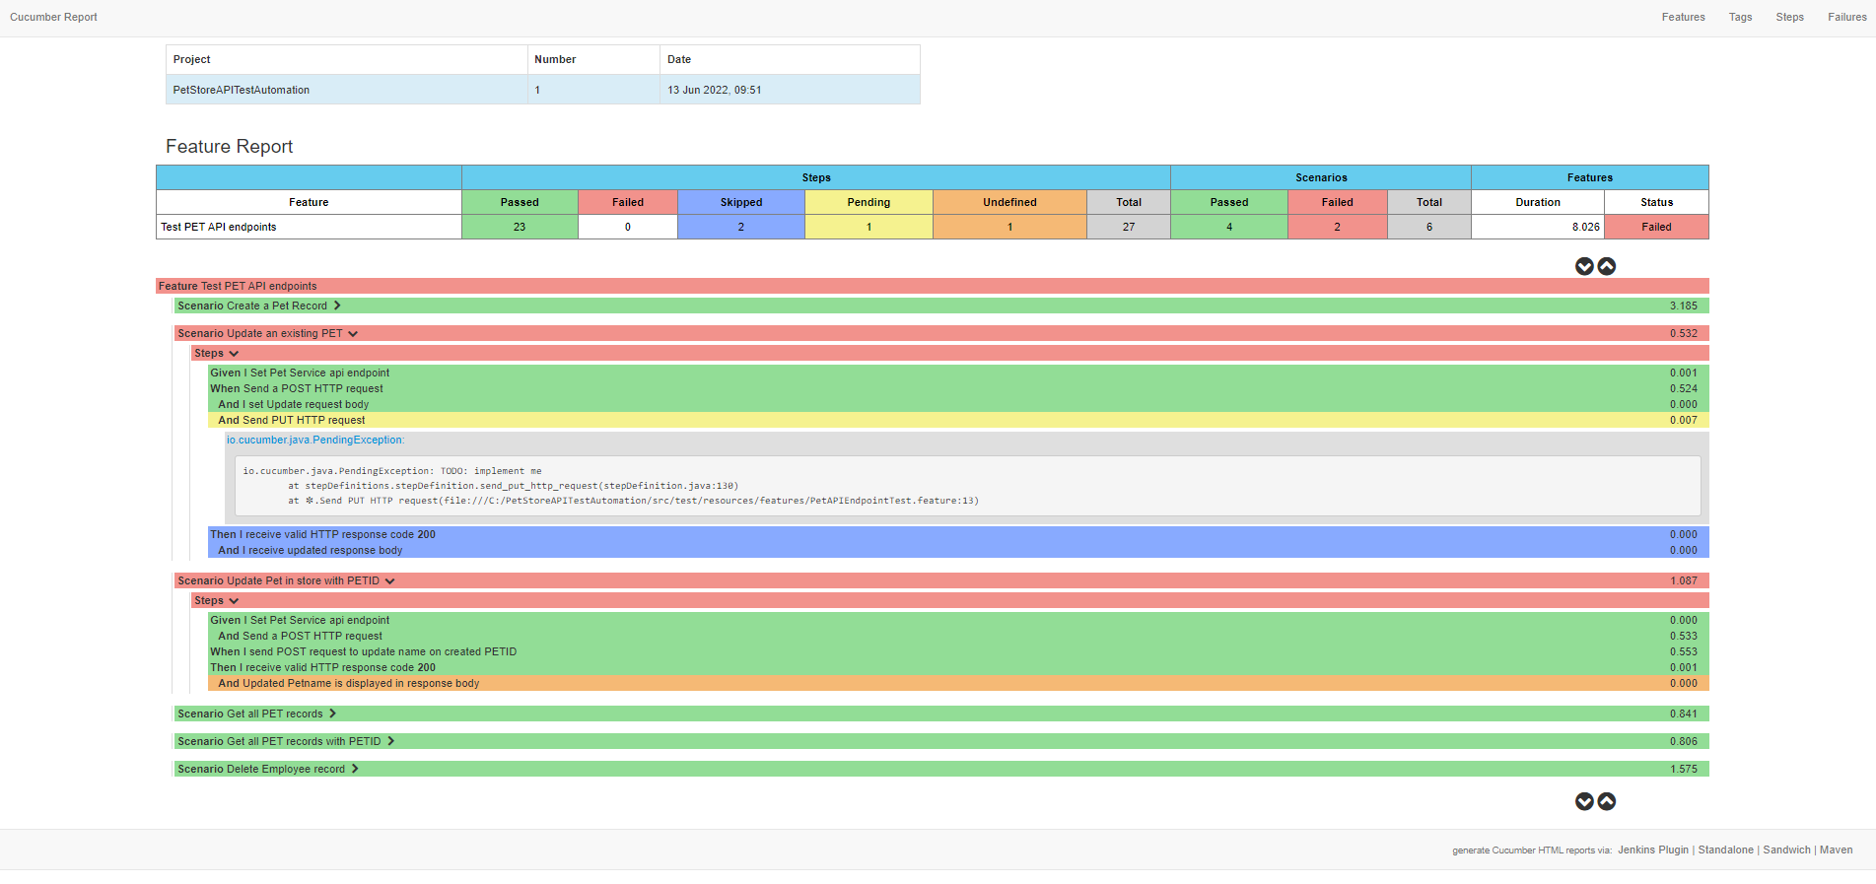Viewport: 1876px width, 884px height.
Task: Click the Cucumber Report brand title
Action: click(53, 17)
